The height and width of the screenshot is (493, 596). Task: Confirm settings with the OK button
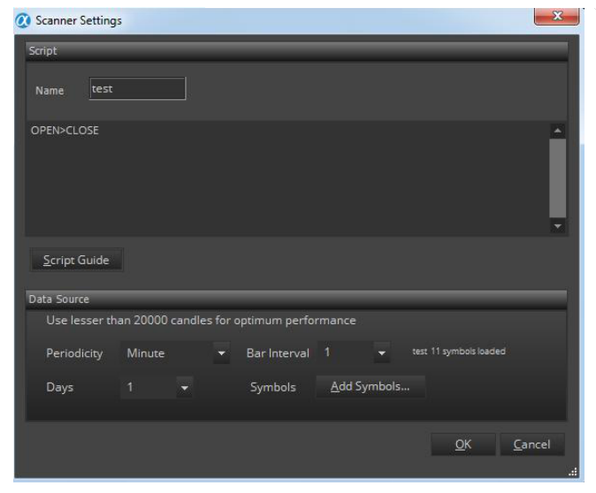tap(462, 444)
